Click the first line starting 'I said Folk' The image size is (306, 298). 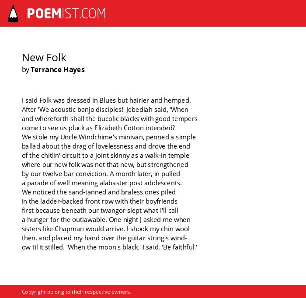[x=106, y=100]
